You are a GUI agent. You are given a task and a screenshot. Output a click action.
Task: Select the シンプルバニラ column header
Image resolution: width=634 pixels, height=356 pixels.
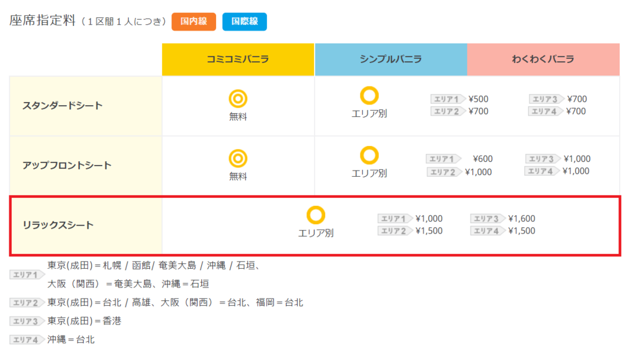[391, 59]
